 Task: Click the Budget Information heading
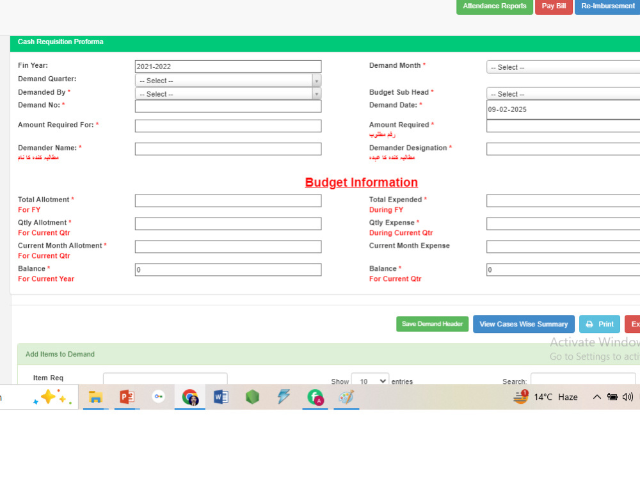[x=361, y=182]
